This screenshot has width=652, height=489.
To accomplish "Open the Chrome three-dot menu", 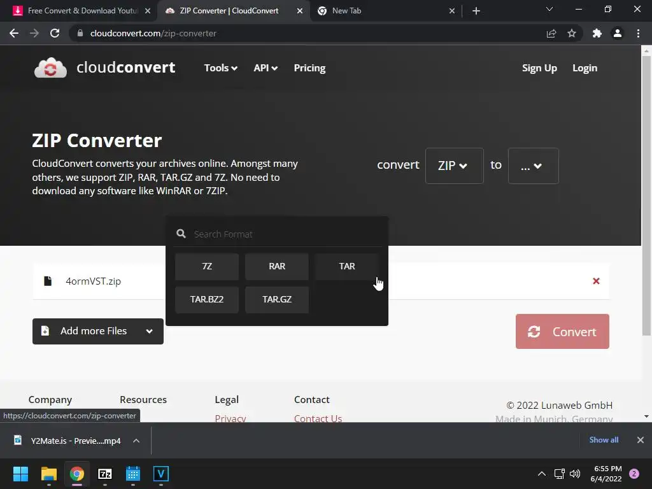I will click(638, 33).
